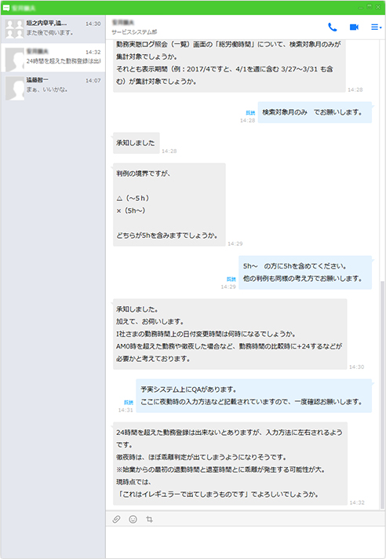Viewport: 386px width, 559px height.
Task: Open the emoji sticker picker
Action: coord(133,519)
